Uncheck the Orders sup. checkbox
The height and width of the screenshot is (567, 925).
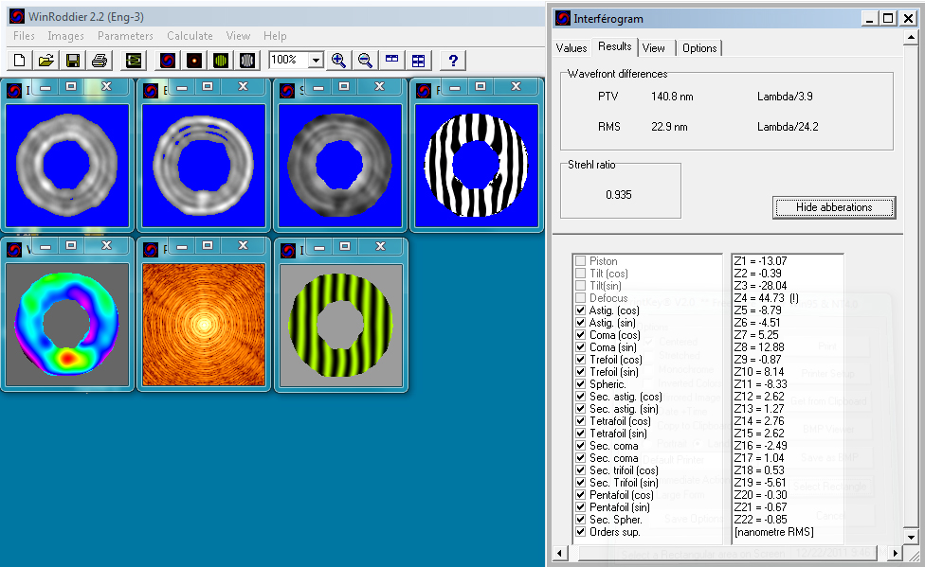point(580,532)
